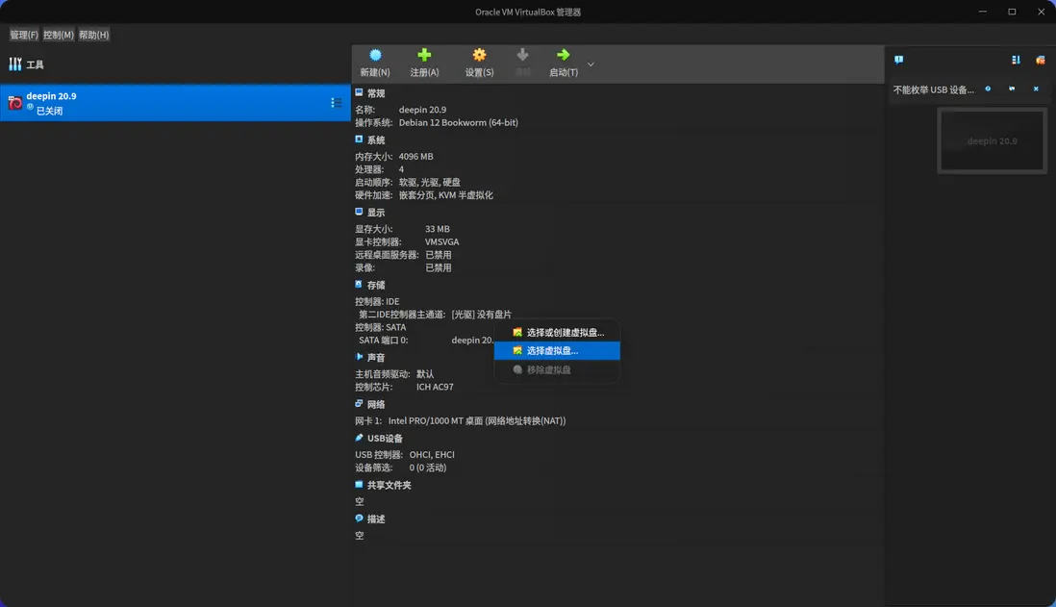This screenshot has width=1056, height=607.
Task: Open deepin 20.9 machine list menu icon
Action: 336,103
